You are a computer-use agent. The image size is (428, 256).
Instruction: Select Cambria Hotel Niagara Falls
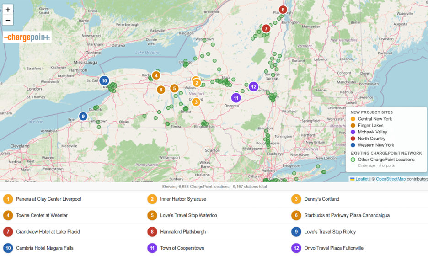[45, 248]
